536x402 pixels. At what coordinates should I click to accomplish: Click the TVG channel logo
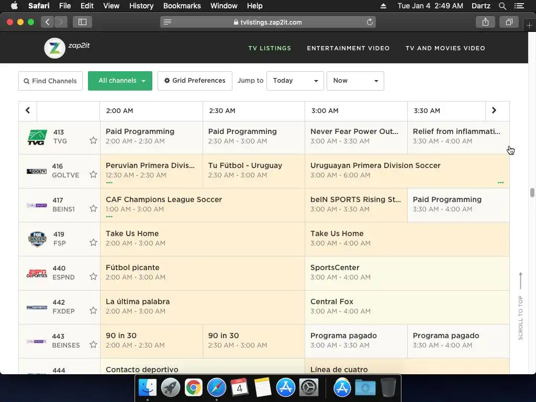coord(37,137)
